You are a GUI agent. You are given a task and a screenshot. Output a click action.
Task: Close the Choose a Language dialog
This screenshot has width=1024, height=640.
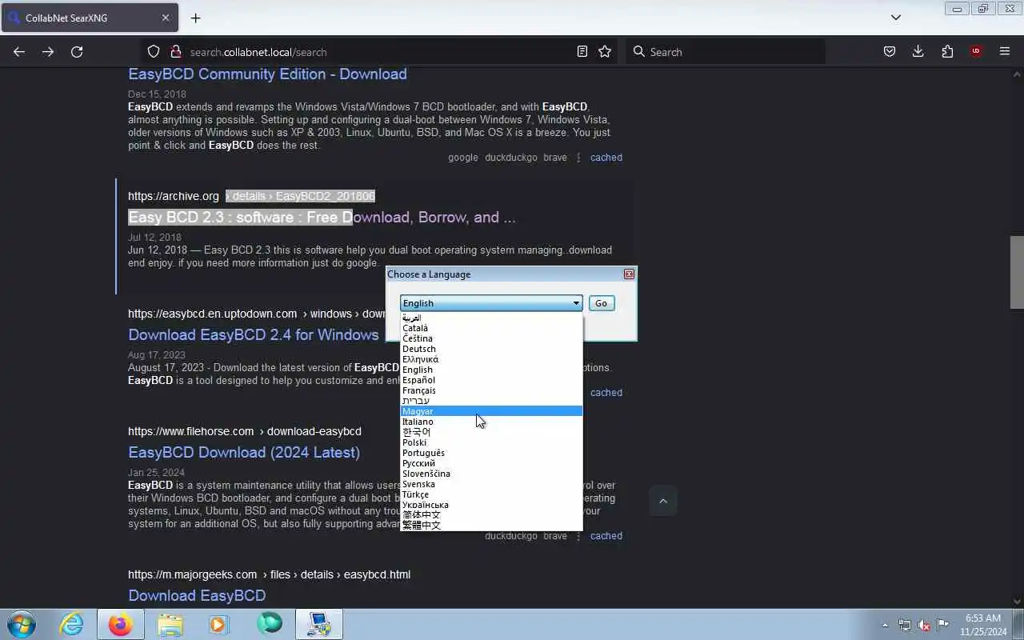629,274
